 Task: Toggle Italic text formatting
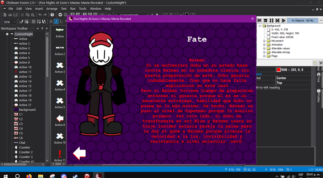pyautogui.click(x=56, y=21)
